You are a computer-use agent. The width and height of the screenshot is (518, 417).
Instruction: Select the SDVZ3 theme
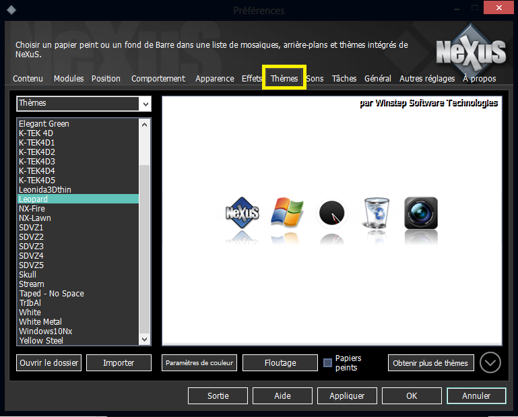[78, 246]
